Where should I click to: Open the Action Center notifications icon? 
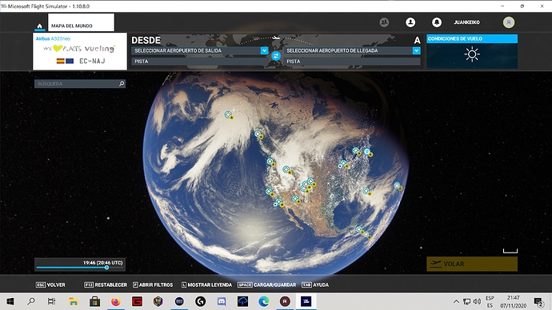538,301
